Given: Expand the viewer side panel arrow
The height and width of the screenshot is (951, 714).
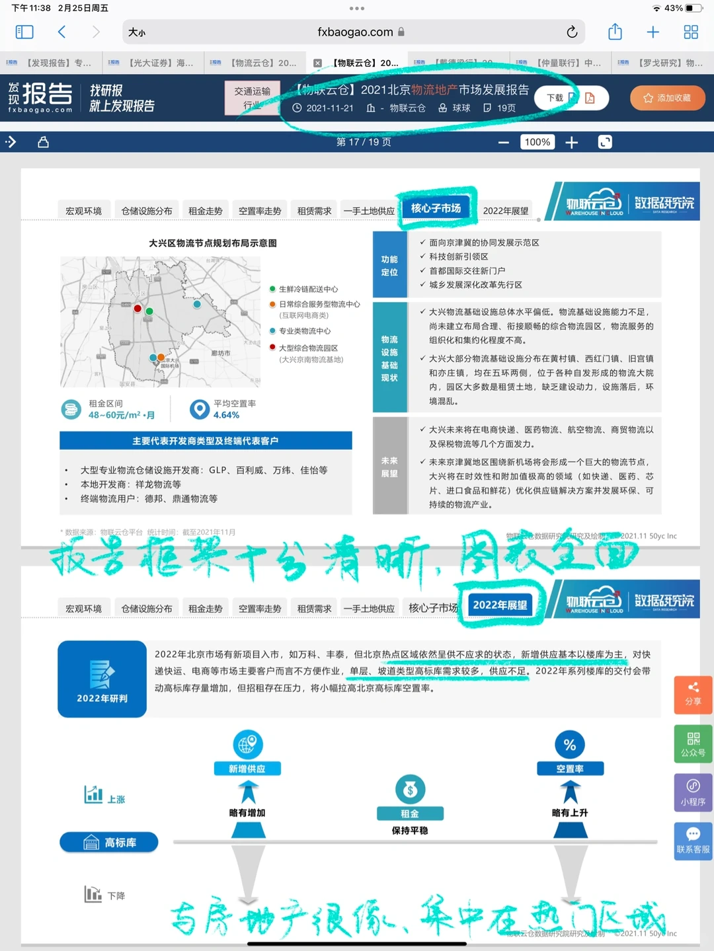Looking at the screenshot, I should coord(11,141).
